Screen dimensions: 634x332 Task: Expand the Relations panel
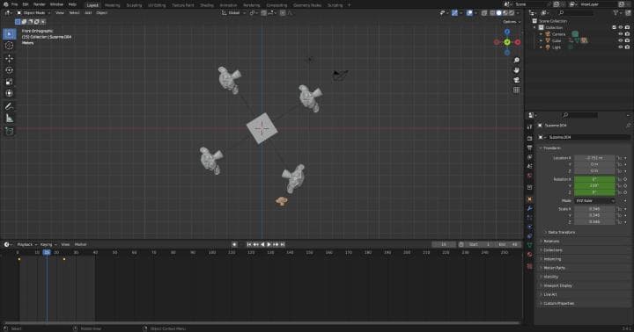pyautogui.click(x=550, y=242)
